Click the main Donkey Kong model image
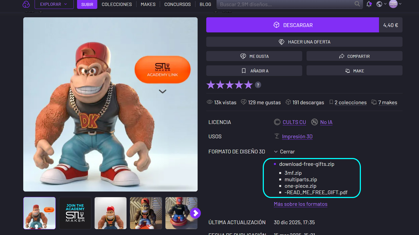This screenshot has height=235, width=419. (110, 104)
